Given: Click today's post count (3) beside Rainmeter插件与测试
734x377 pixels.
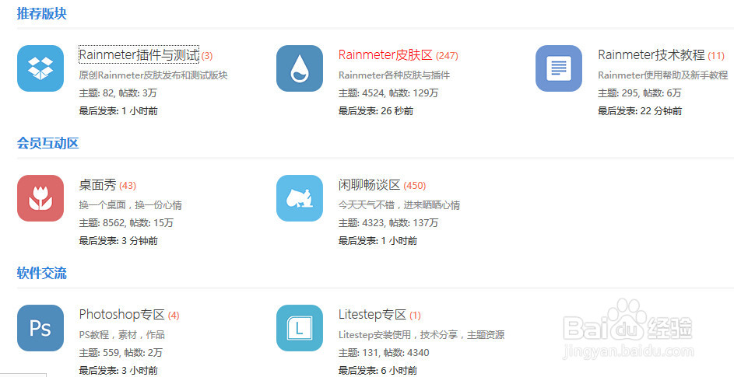Looking at the screenshot, I should [x=207, y=56].
